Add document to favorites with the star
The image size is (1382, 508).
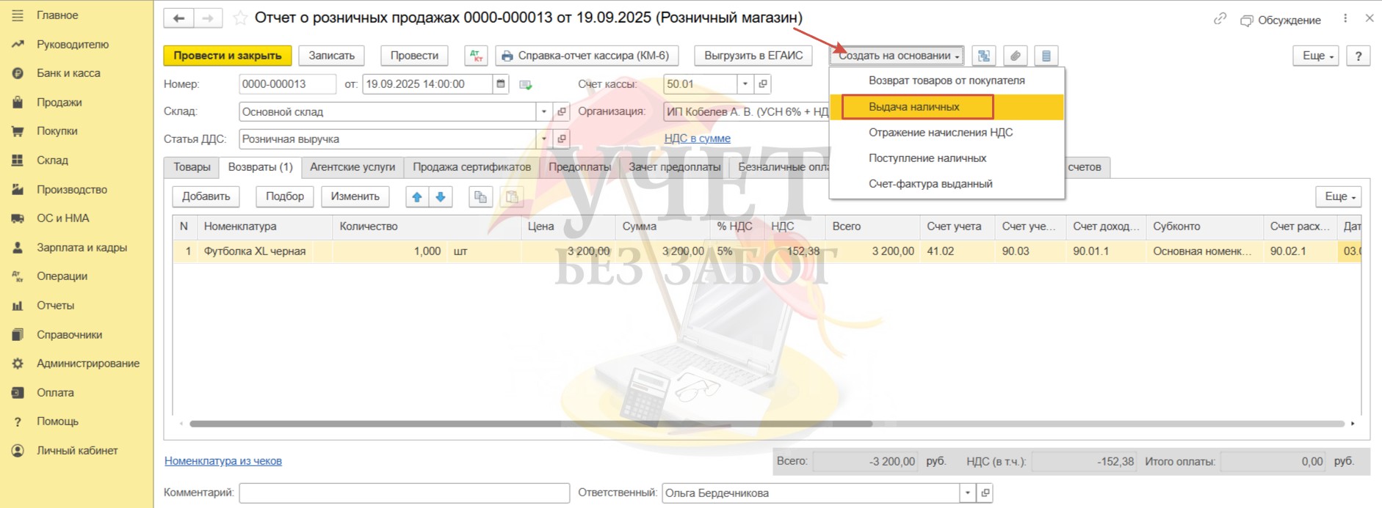[x=240, y=18]
